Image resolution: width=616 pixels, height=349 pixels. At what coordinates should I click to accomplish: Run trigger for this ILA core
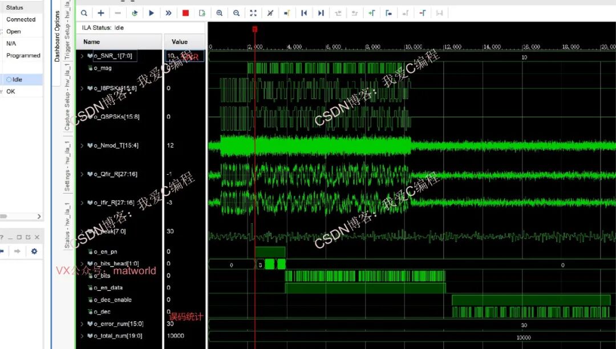(x=151, y=13)
